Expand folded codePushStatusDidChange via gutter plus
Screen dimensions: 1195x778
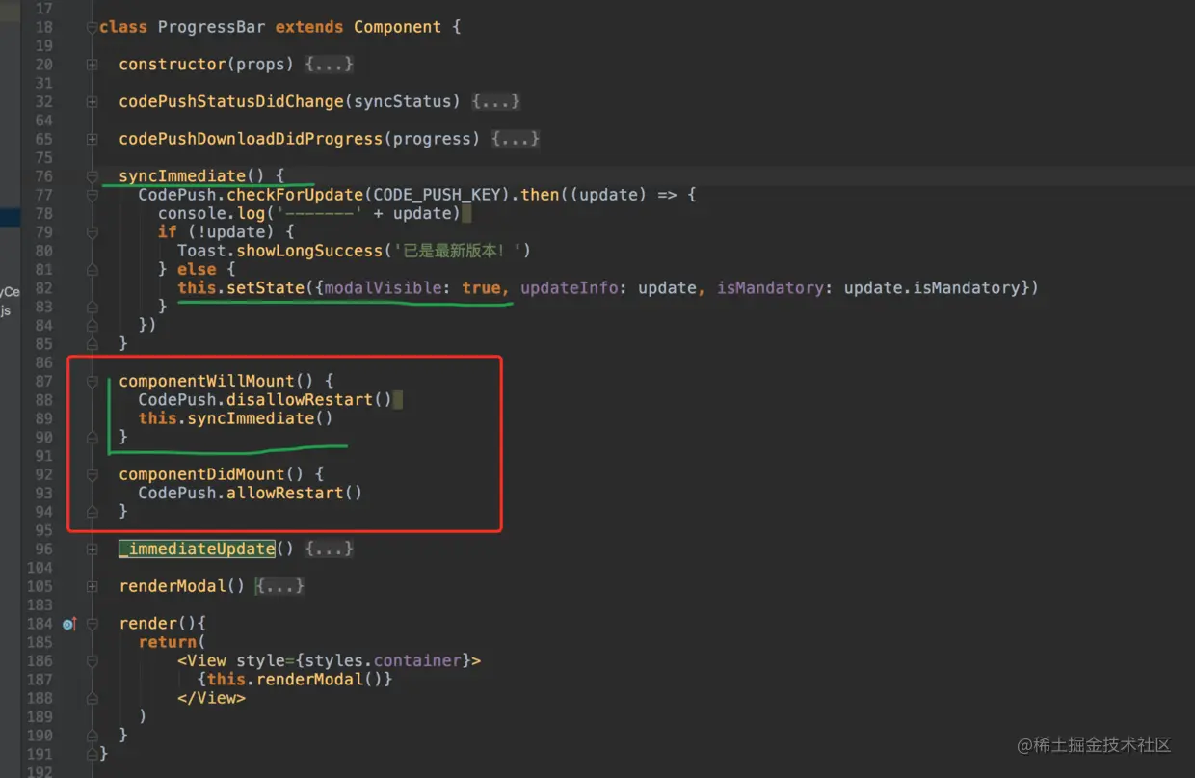click(x=92, y=102)
